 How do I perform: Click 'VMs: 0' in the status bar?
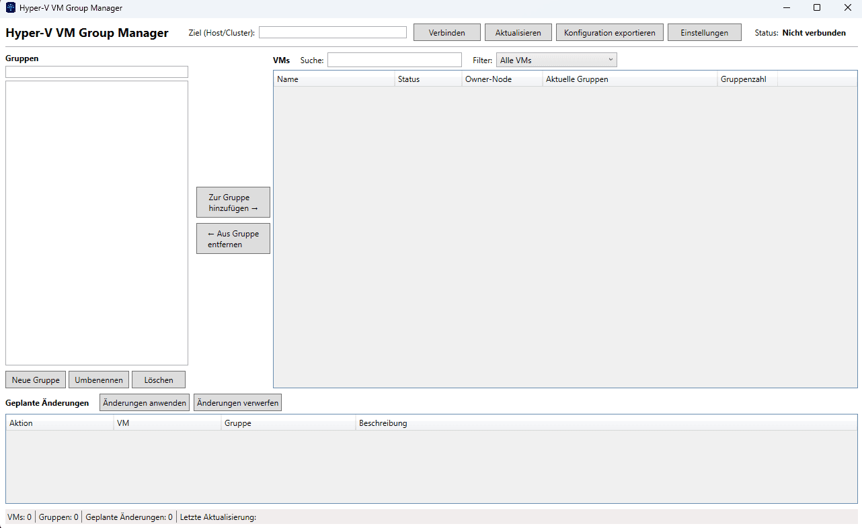19,517
